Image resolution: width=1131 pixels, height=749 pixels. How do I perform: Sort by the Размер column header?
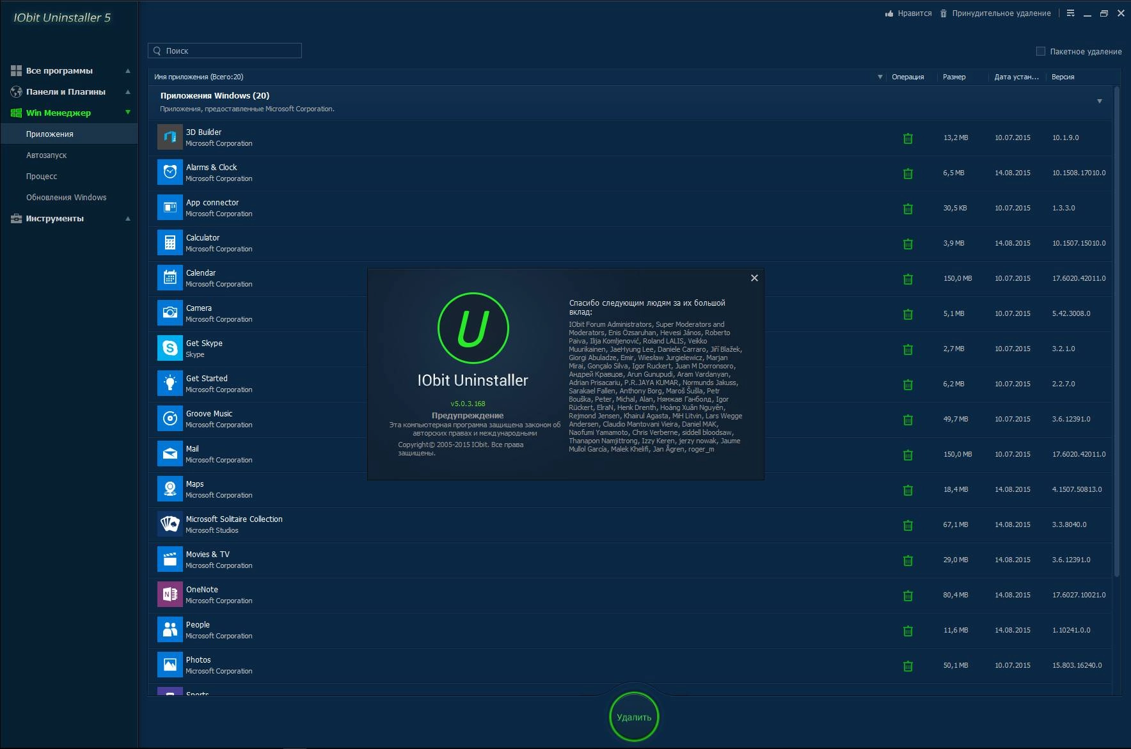(x=954, y=77)
